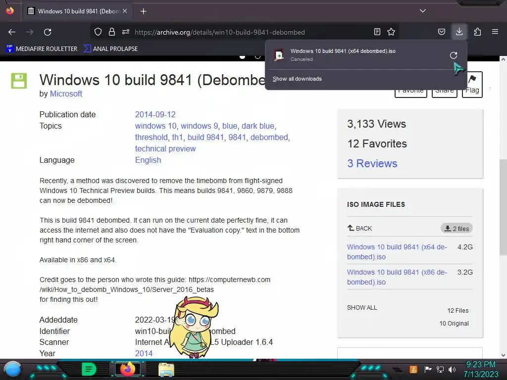Bookmark this page with the star
507x380 pixels.
pos(391,32)
